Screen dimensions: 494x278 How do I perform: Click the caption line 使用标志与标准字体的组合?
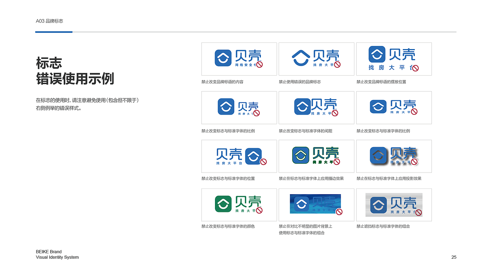[x=302, y=233]
